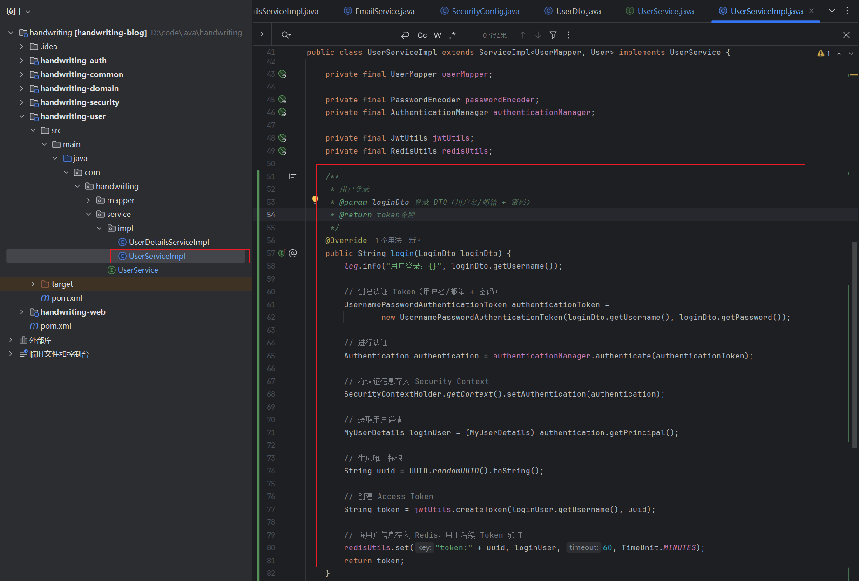This screenshot has width=859, height=581.
Task: Go to previous search occurrence arrow
Action: click(523, 35)
